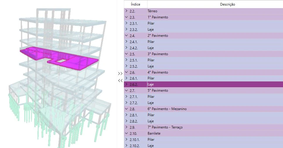Collapse the 2.3. 1° Pavimento group
283x148 pixels.
126,17
